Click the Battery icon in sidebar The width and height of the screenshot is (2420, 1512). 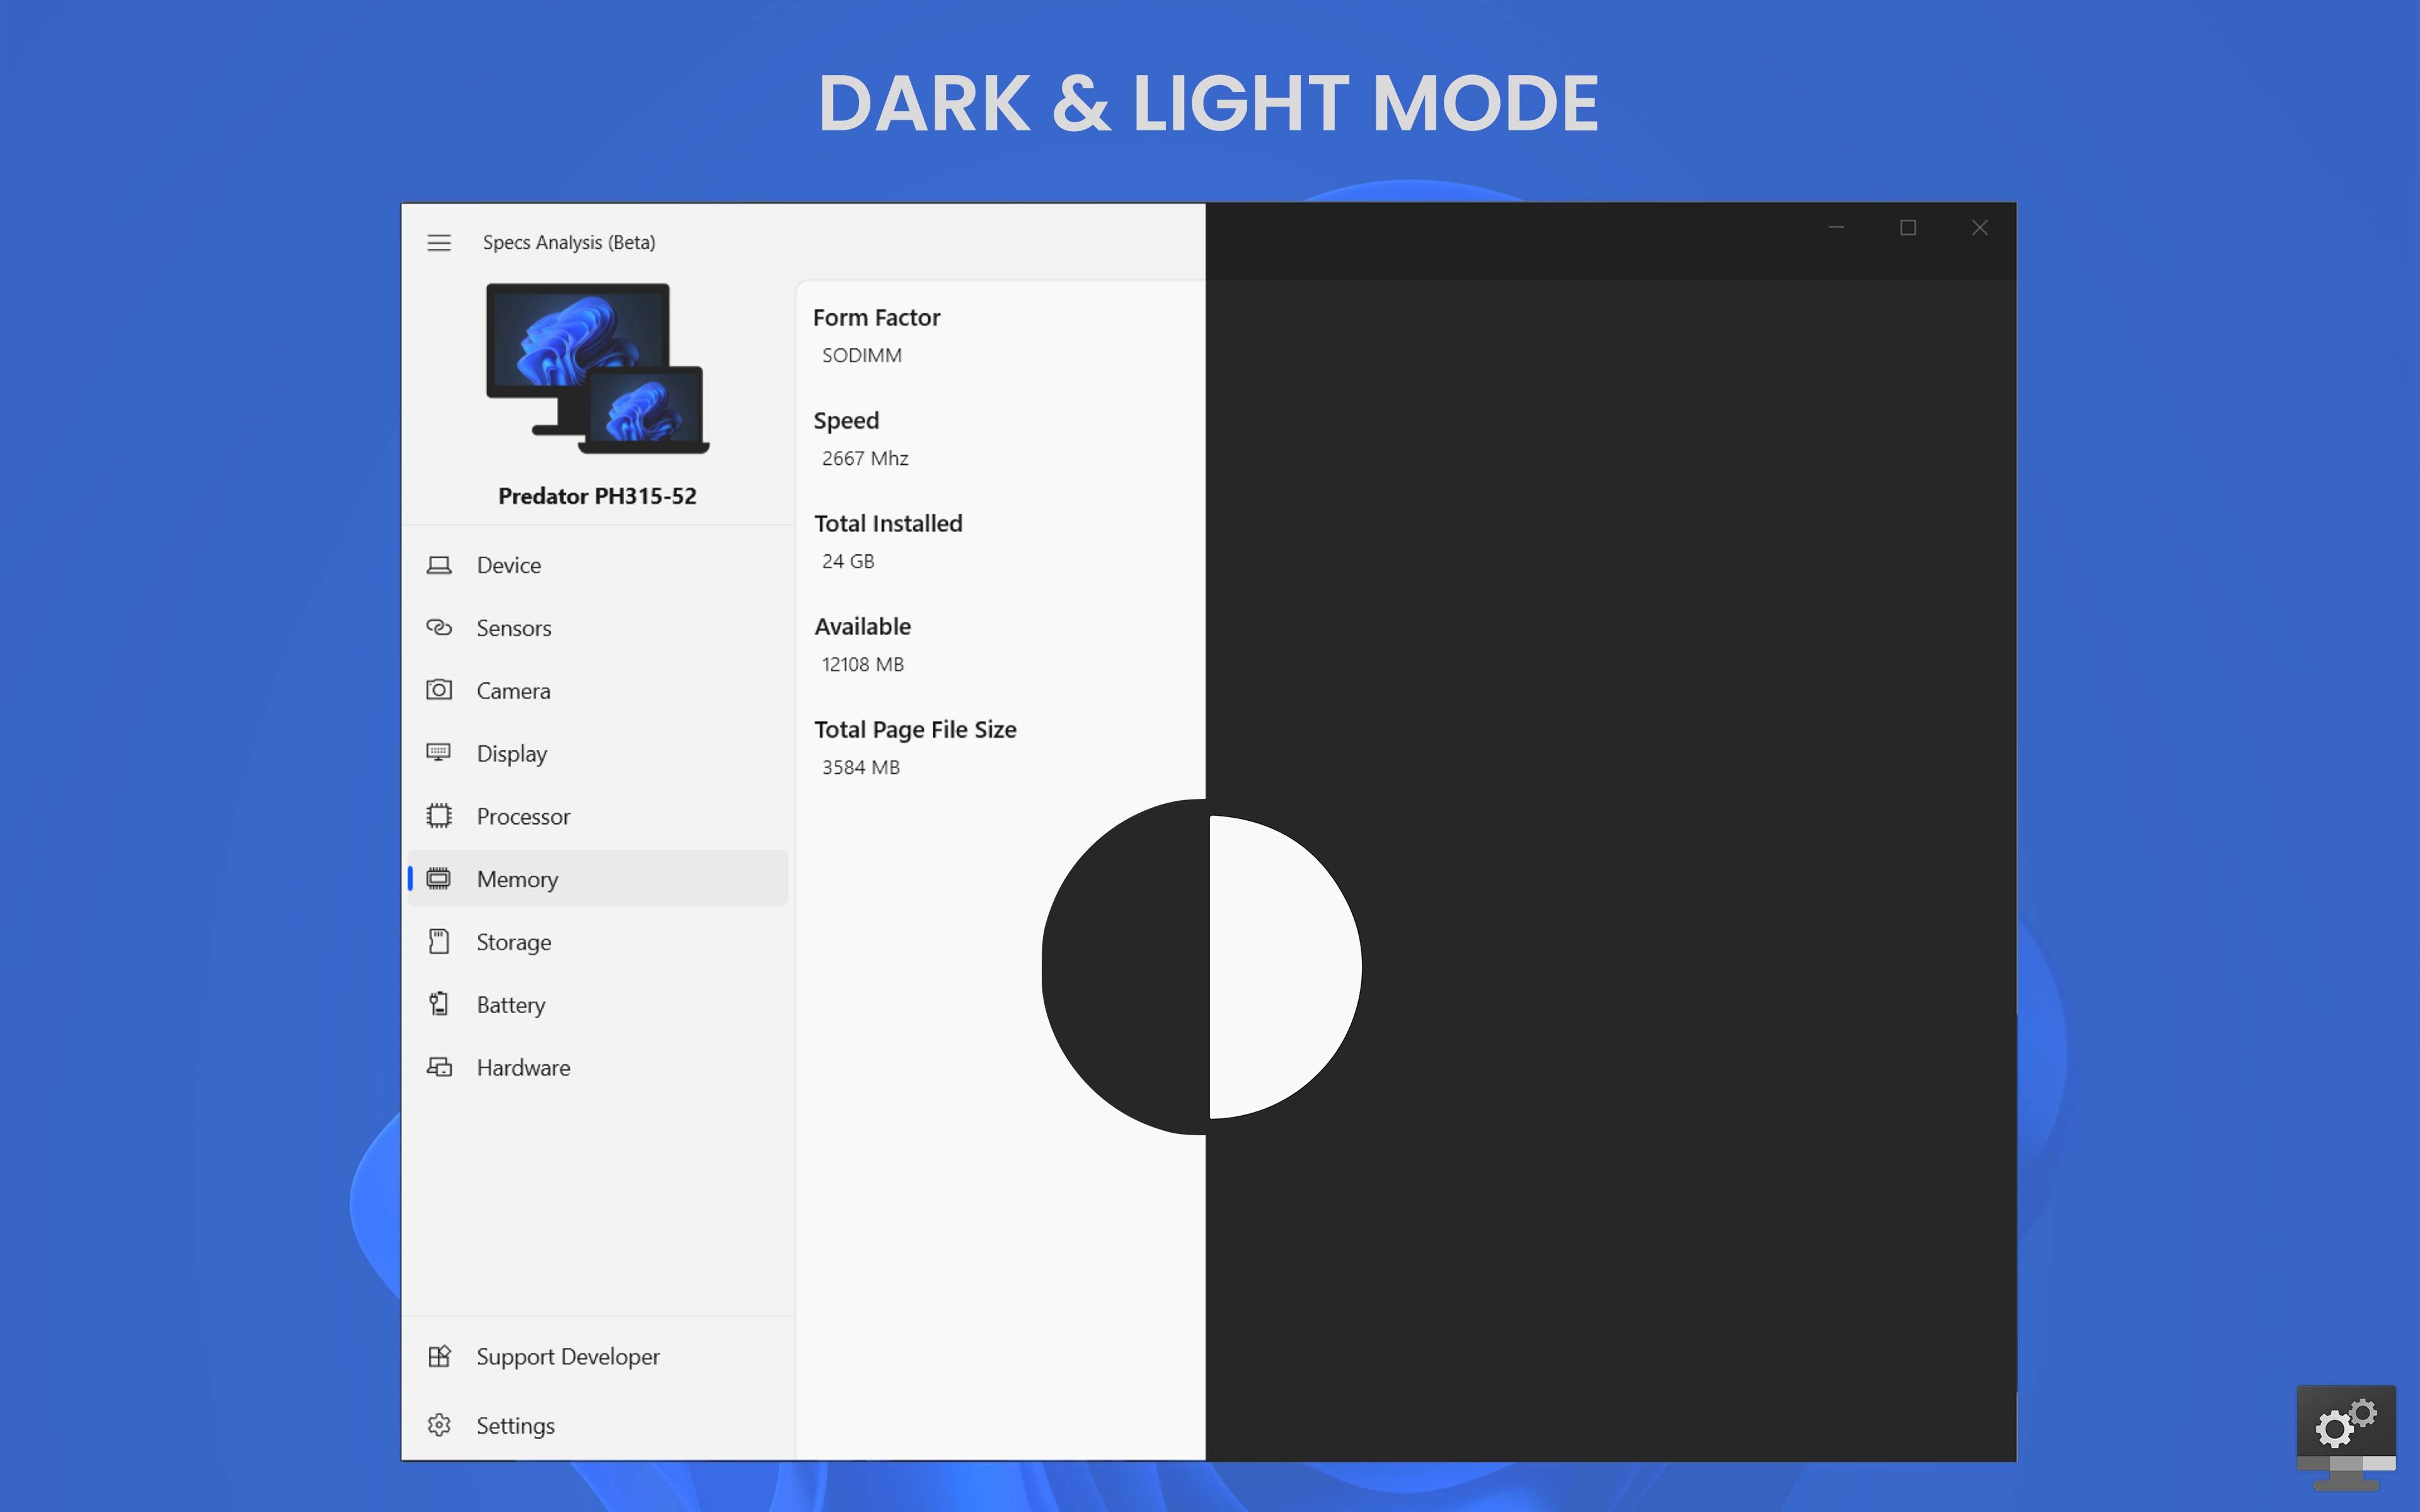coord(439,1004)
